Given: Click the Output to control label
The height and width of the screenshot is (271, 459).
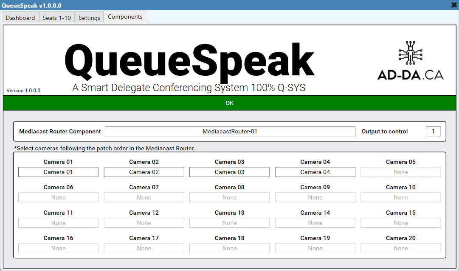Looking at the screenshot, I should point(385,131).
